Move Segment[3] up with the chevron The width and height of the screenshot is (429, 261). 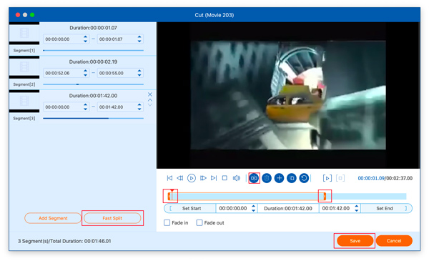pyautogui.click(x=150, y=100)
